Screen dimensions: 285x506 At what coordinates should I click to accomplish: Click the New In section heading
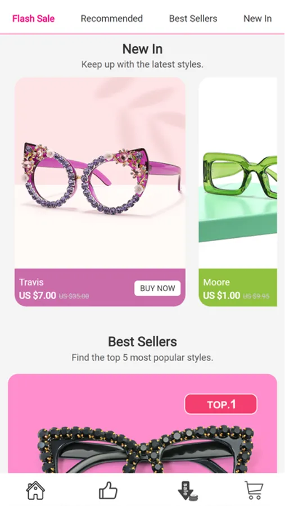pyautogui.click(x=142, y=49)
